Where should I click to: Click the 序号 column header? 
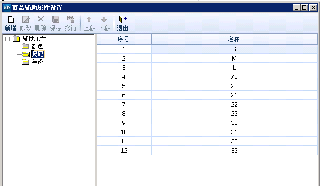click(x=124, y=39)
